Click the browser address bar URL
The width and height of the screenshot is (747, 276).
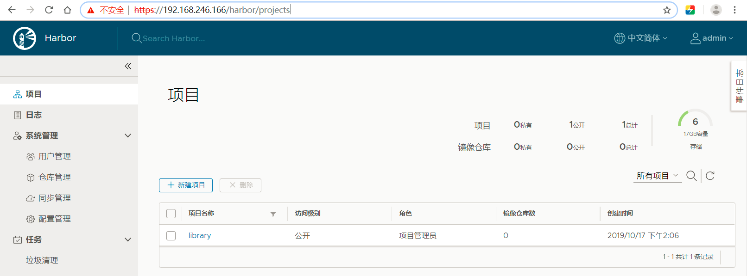click(212, 10)
